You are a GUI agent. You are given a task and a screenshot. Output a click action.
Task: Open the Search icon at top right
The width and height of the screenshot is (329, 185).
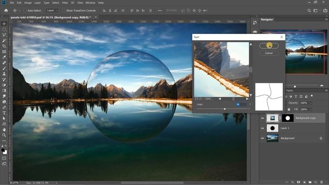[x=309, y=10]
